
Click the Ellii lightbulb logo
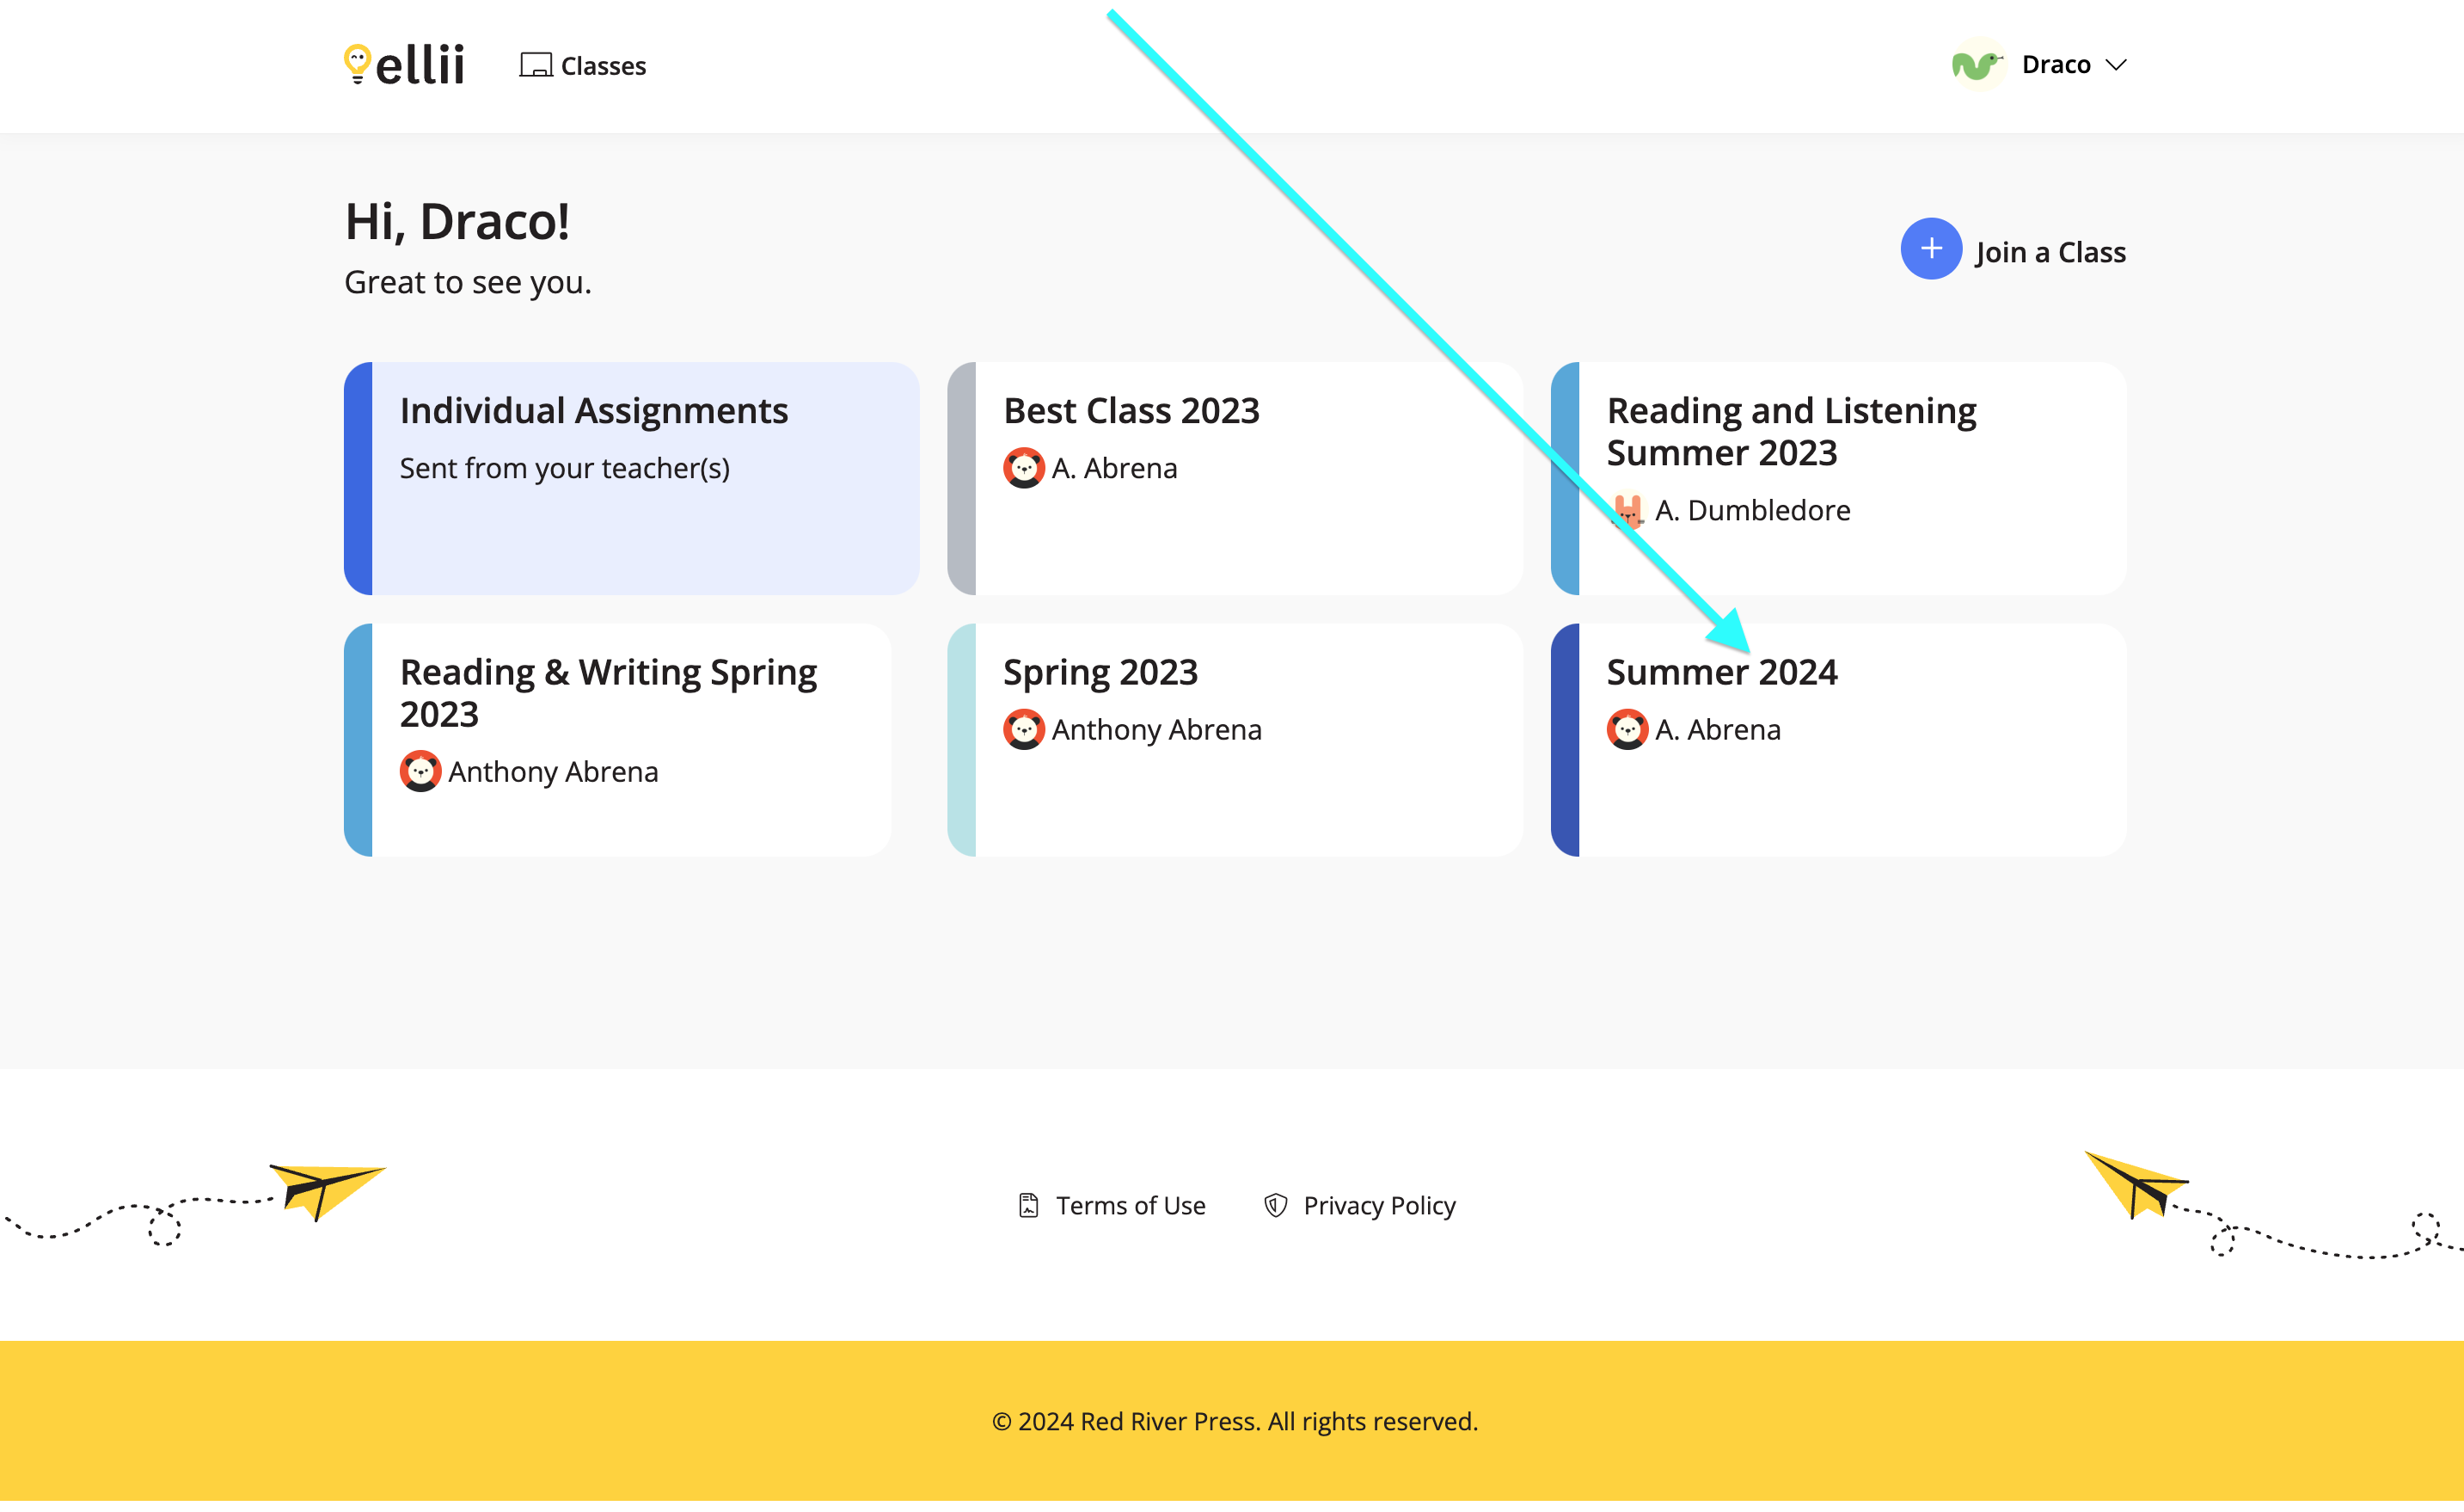tap(357, 64)
